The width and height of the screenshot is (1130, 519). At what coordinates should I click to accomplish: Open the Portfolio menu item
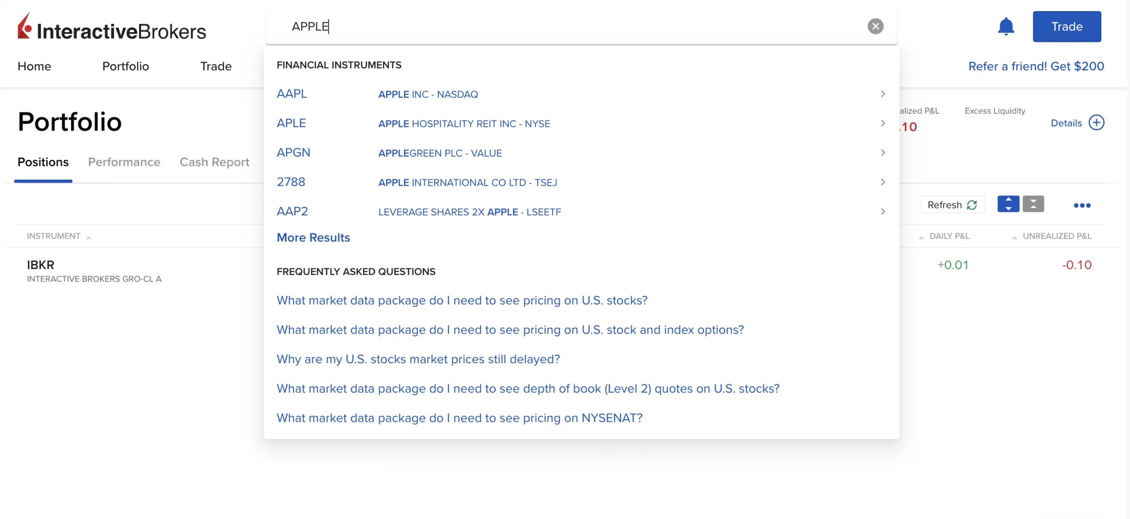pyautogui.click(x=126, y=66)
